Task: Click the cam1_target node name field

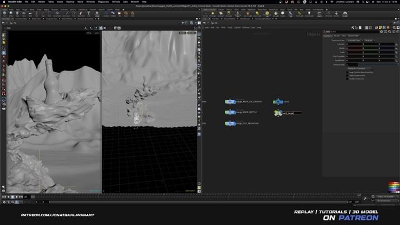Action: coord(292,113)
